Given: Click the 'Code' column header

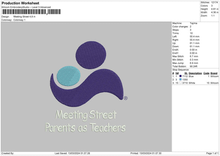Looking at the screenshot, I should 206,73.
